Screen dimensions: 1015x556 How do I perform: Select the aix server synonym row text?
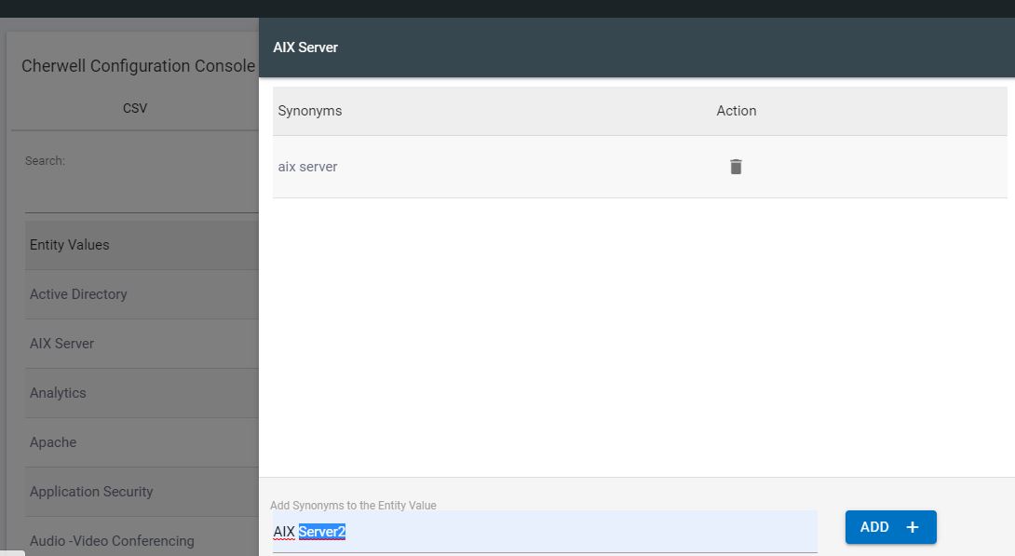pos(307,167)
